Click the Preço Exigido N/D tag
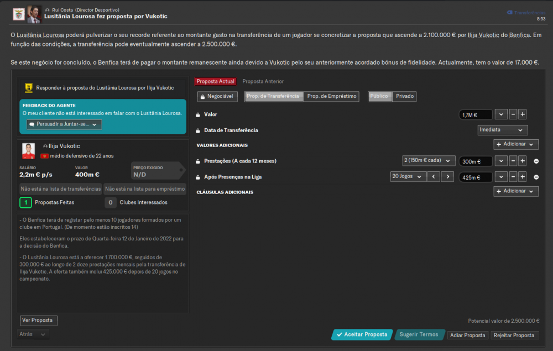553x351 pixels. [157, 171]
